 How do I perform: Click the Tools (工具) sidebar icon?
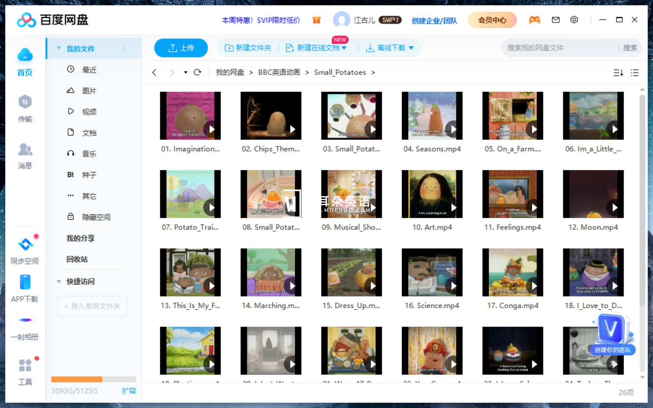click(25, 371)
